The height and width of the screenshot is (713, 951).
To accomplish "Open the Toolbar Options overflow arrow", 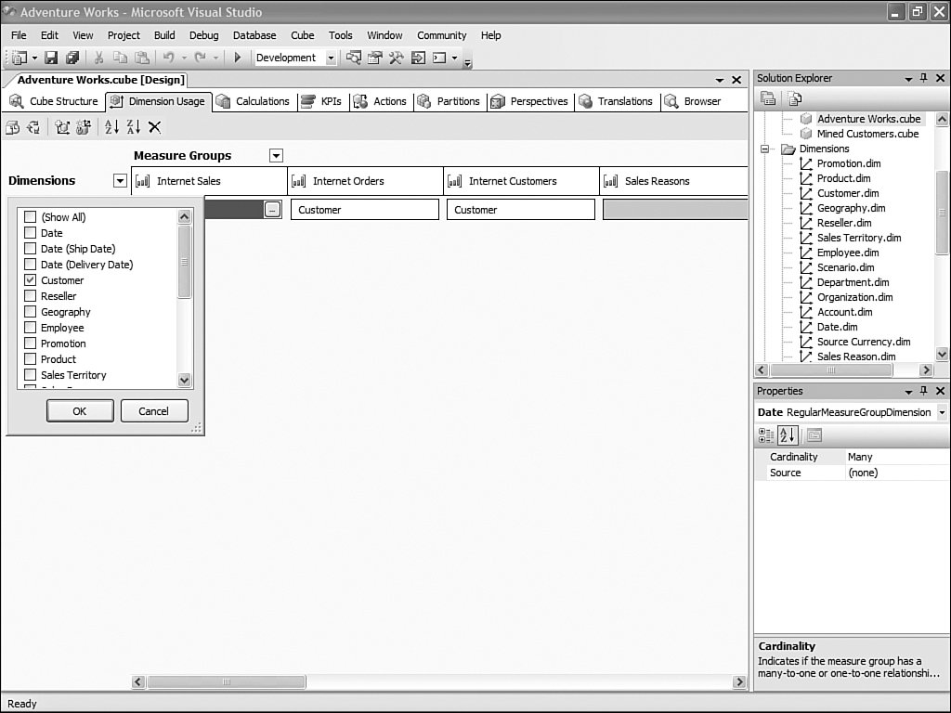I will click(x=467, y=61).
